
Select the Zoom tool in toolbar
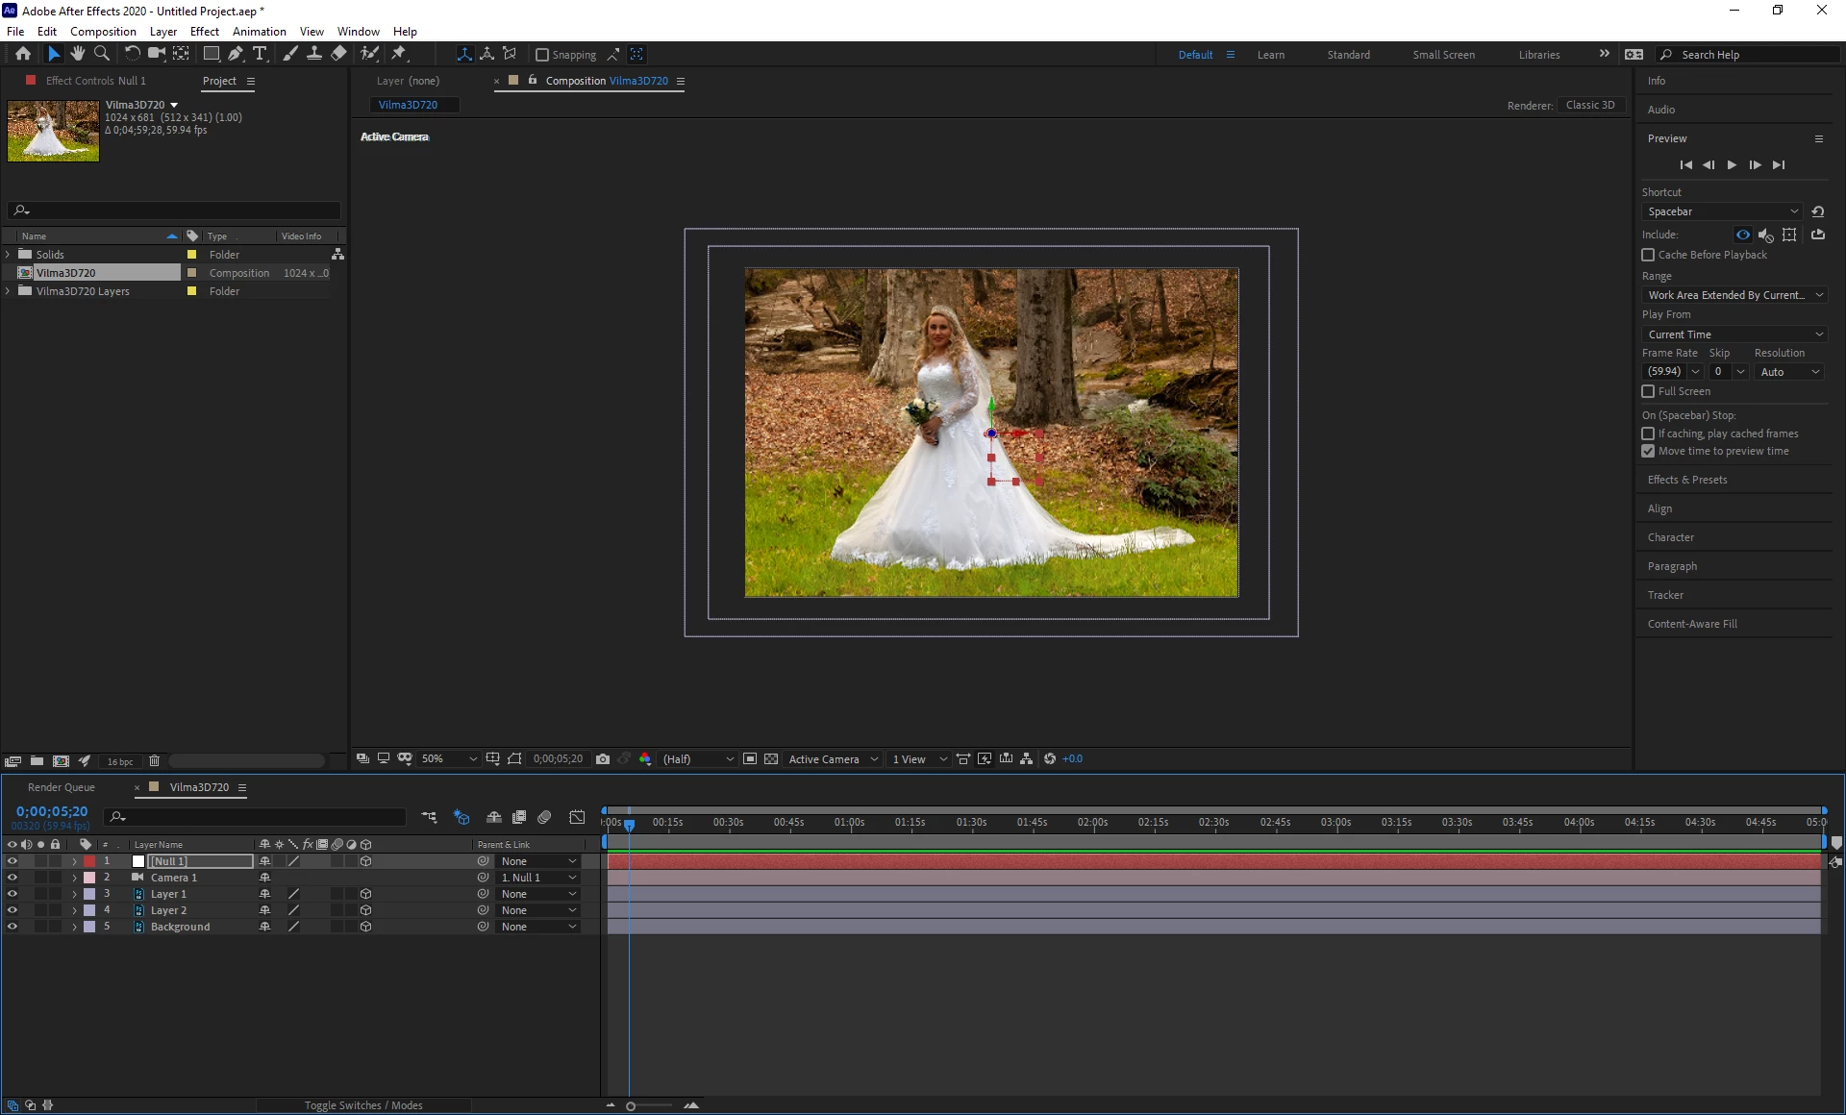click(x=102, y=54)
